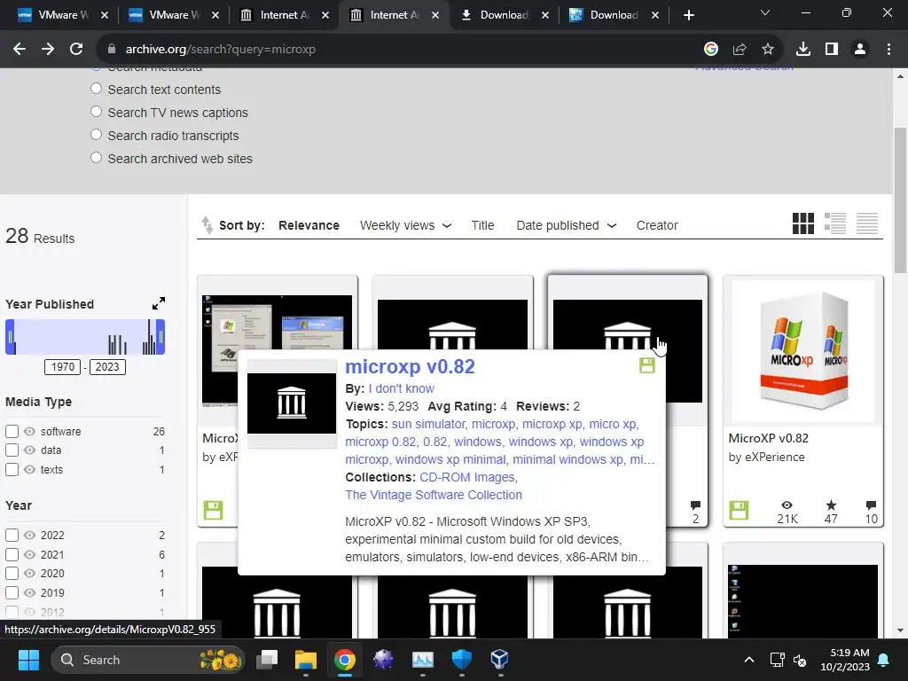Open microxp v0.82 title link

(410, 366)
